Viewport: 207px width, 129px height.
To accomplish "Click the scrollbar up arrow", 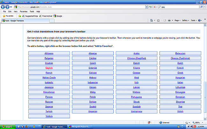I will click(x=205, y=25).
